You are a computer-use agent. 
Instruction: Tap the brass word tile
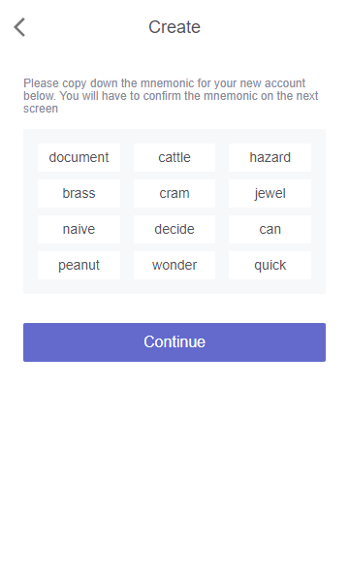click(79, 193)
